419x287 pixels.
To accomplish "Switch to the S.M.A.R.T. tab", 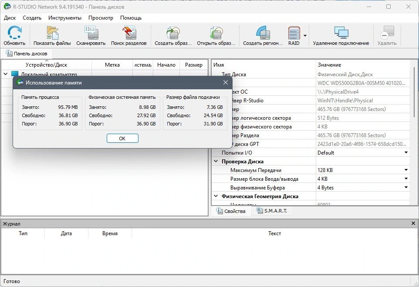I will pyautogui.click(x=272, y=211).
